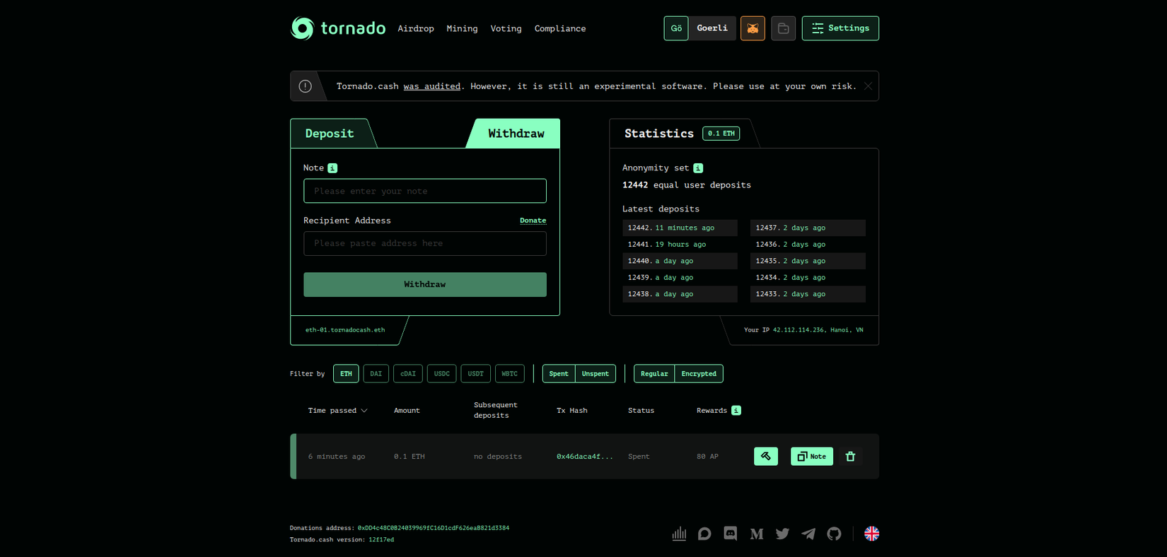Open the GitHub icon in footer
This screenshot has height=557, width=1167.
point(835,534)
